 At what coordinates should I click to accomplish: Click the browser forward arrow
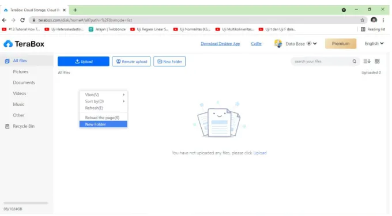(x=13, y=20)
